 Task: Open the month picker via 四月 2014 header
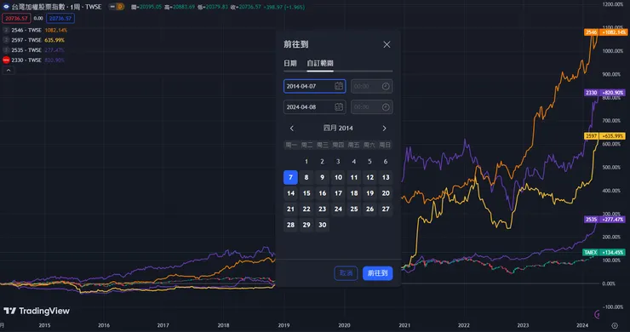pyautogui.click(x=338, y=129)
